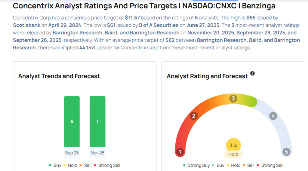Image resolution: width=308 pixels, height=171 pixels.
Task: Click the Hold pill below the 3.4 score
Action: coord(233,154)
